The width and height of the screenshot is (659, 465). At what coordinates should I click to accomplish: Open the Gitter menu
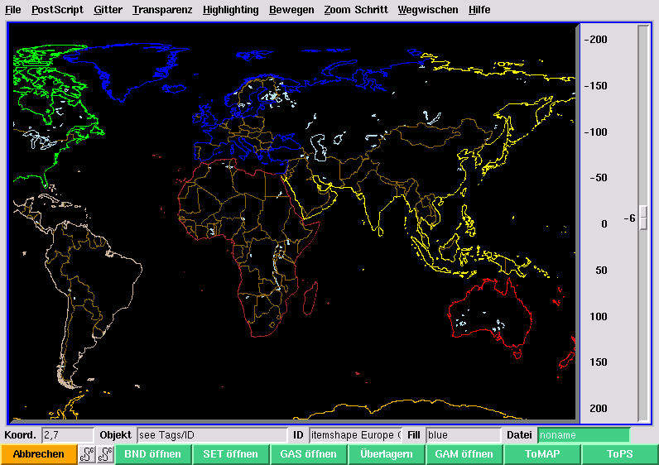pyautogui.click(x=108, y=9)
